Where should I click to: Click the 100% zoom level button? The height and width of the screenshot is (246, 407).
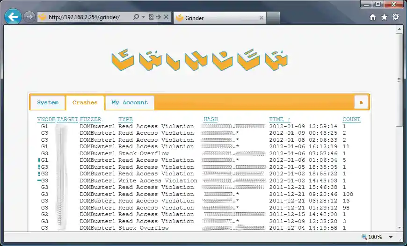(375, 237)
